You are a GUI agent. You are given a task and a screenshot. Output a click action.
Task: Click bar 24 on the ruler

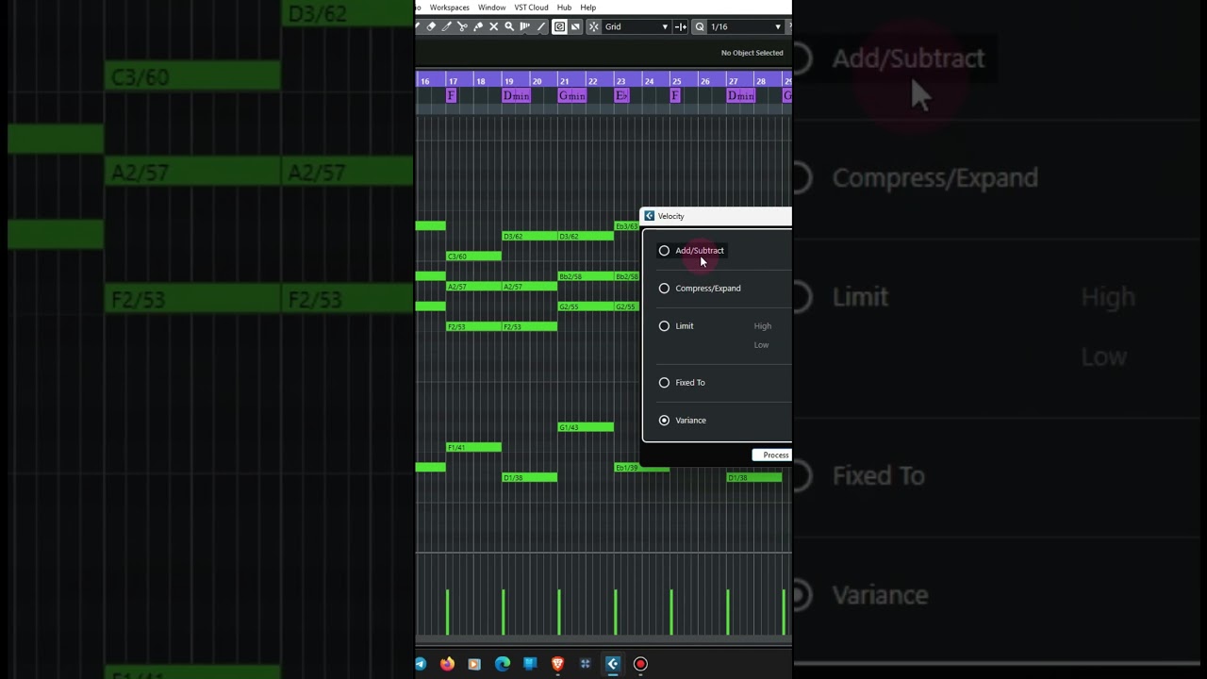coord(649,81)
